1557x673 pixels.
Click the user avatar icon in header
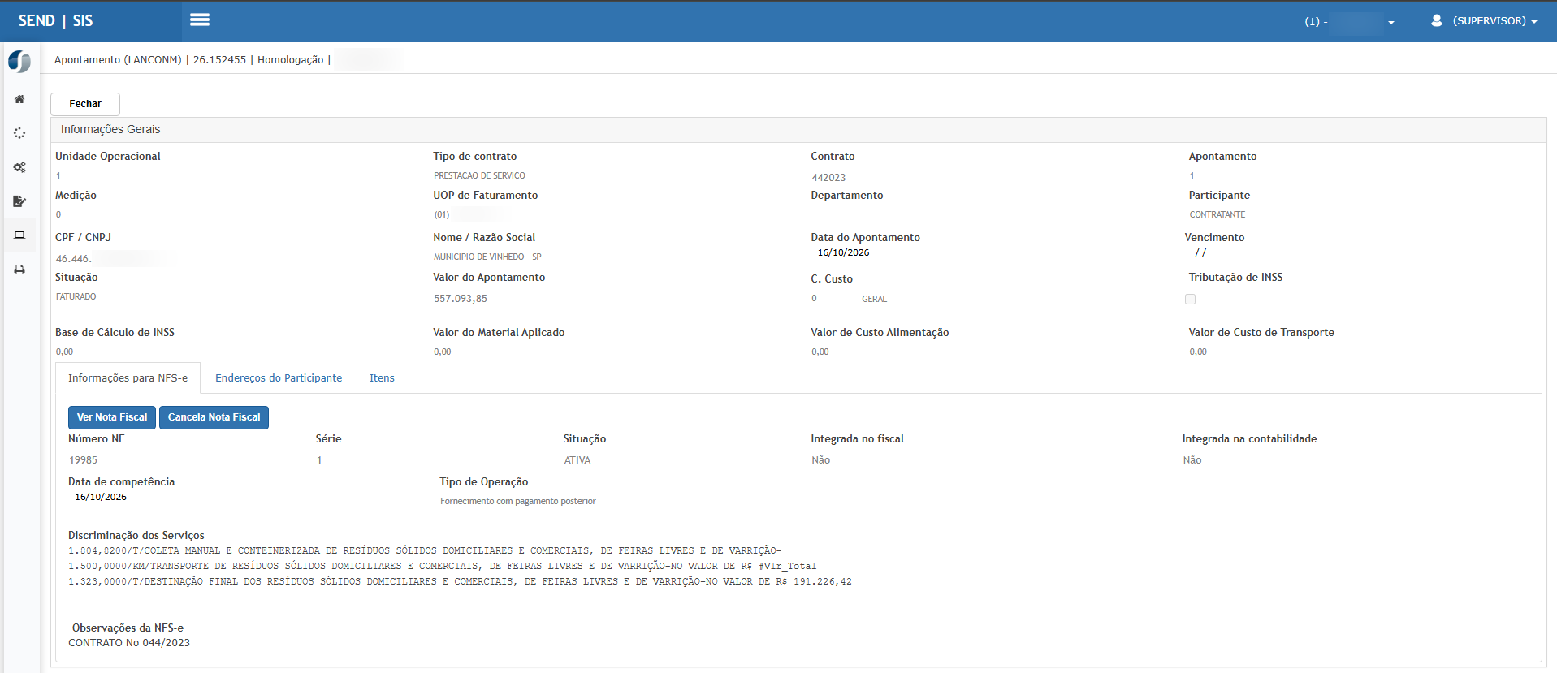click(1436, 20)
